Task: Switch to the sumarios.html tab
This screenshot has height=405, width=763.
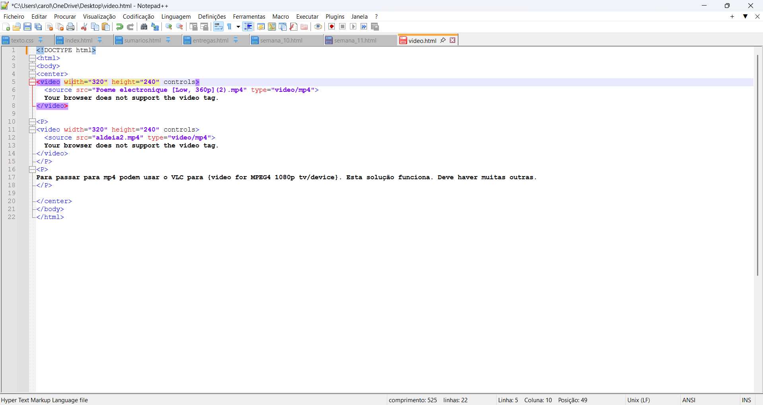Action: [x=142, y=41]
